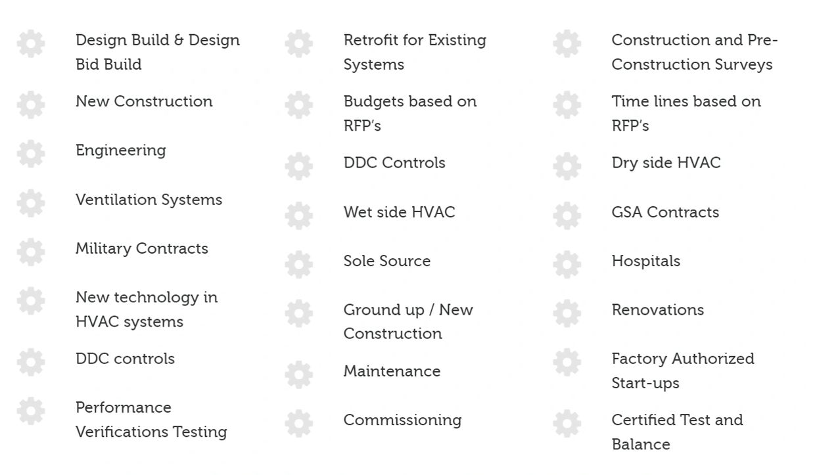This screenshot has height=475, width=815.
Task: Click the gear icon next to DDC Controls
Action: 299,166
